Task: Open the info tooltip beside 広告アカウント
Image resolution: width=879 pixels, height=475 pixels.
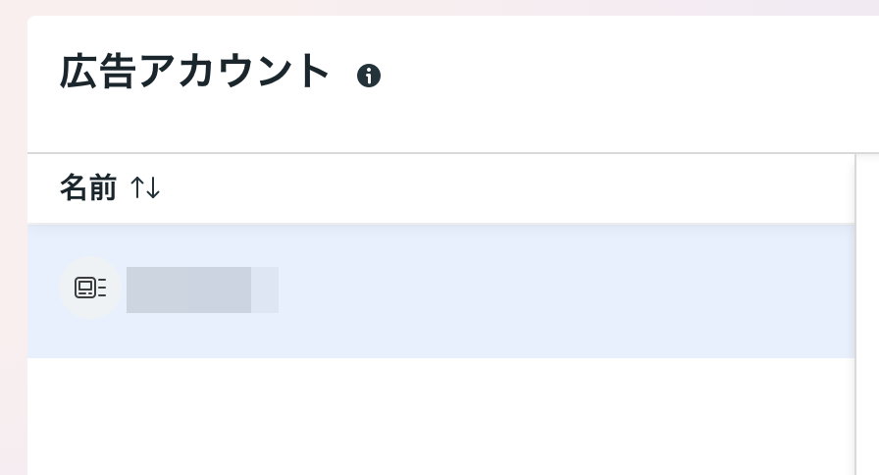Action: pyautogui.click(x=369, y=76)
